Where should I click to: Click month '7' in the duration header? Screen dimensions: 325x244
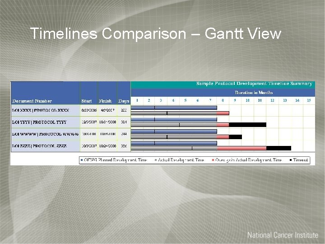(x=210, y=100)
